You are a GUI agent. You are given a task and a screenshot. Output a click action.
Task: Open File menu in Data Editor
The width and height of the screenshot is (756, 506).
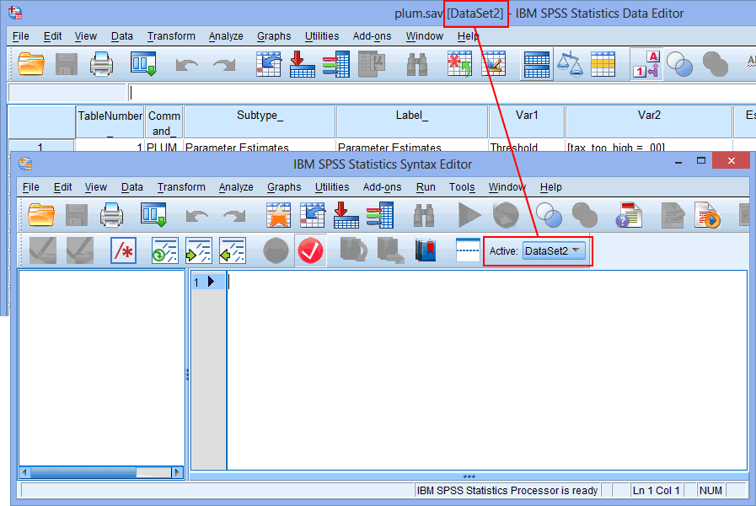21,36
